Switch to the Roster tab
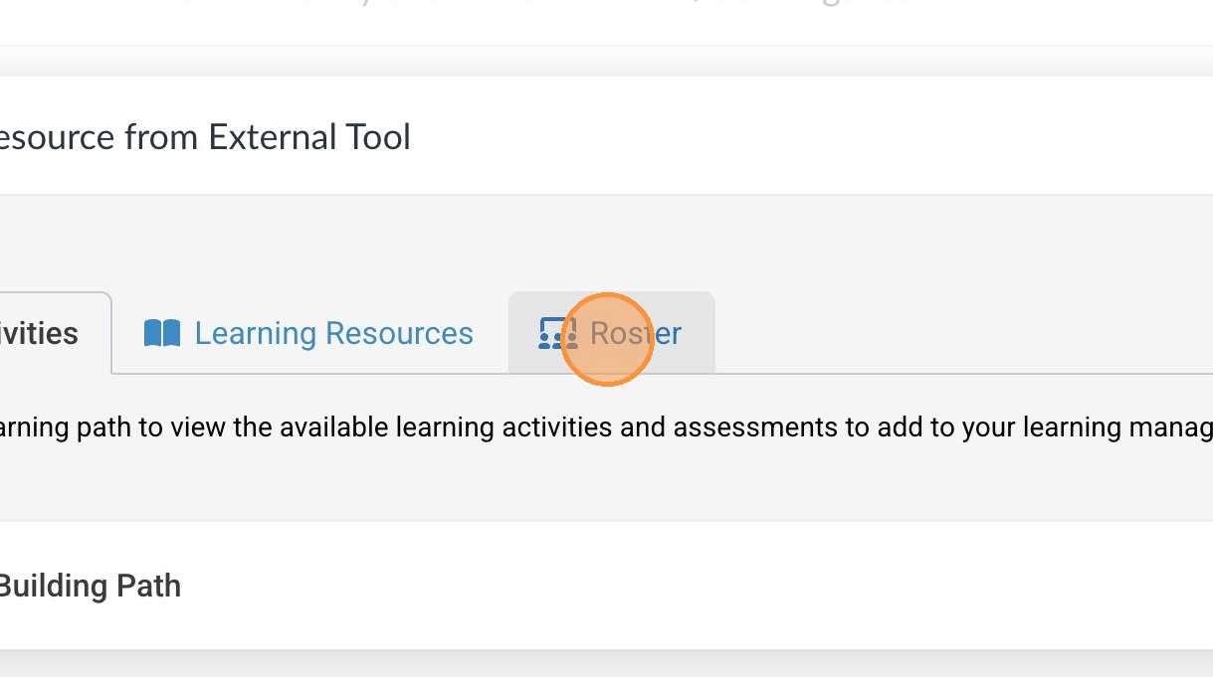 (636, 333)
